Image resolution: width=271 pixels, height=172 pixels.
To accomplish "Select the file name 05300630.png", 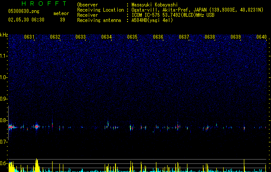I will (24, 12).
